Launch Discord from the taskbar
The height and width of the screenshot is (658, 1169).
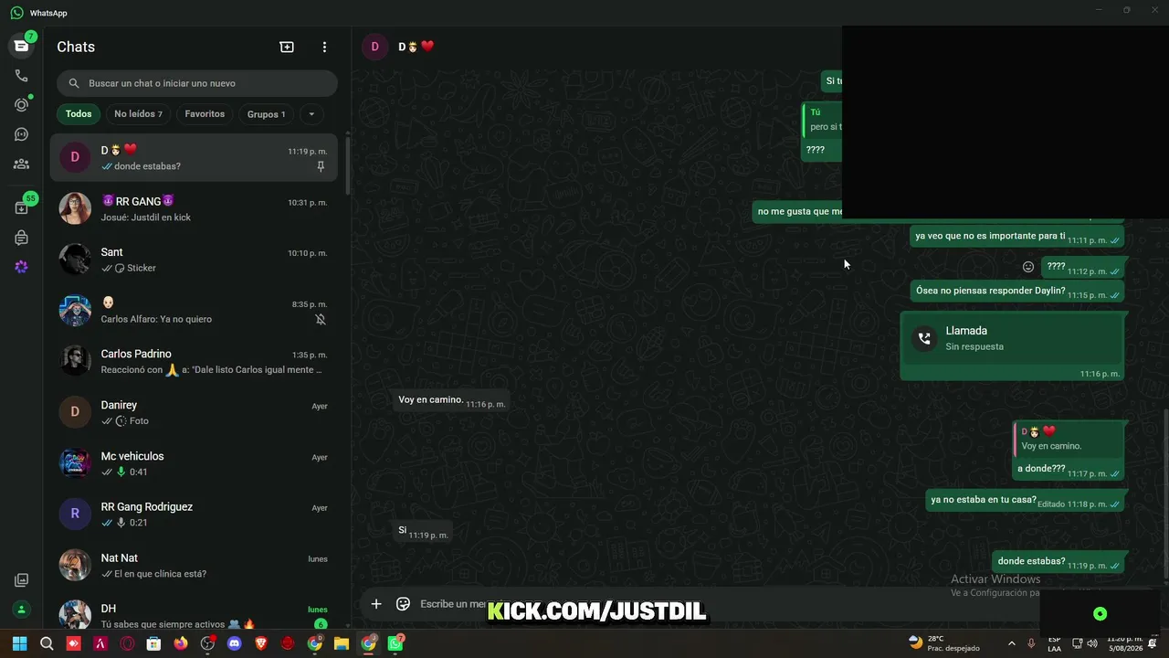tap(234, 643)
